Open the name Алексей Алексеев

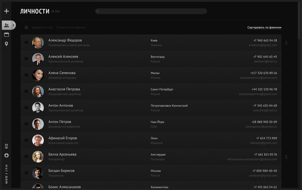coord(63,57)
